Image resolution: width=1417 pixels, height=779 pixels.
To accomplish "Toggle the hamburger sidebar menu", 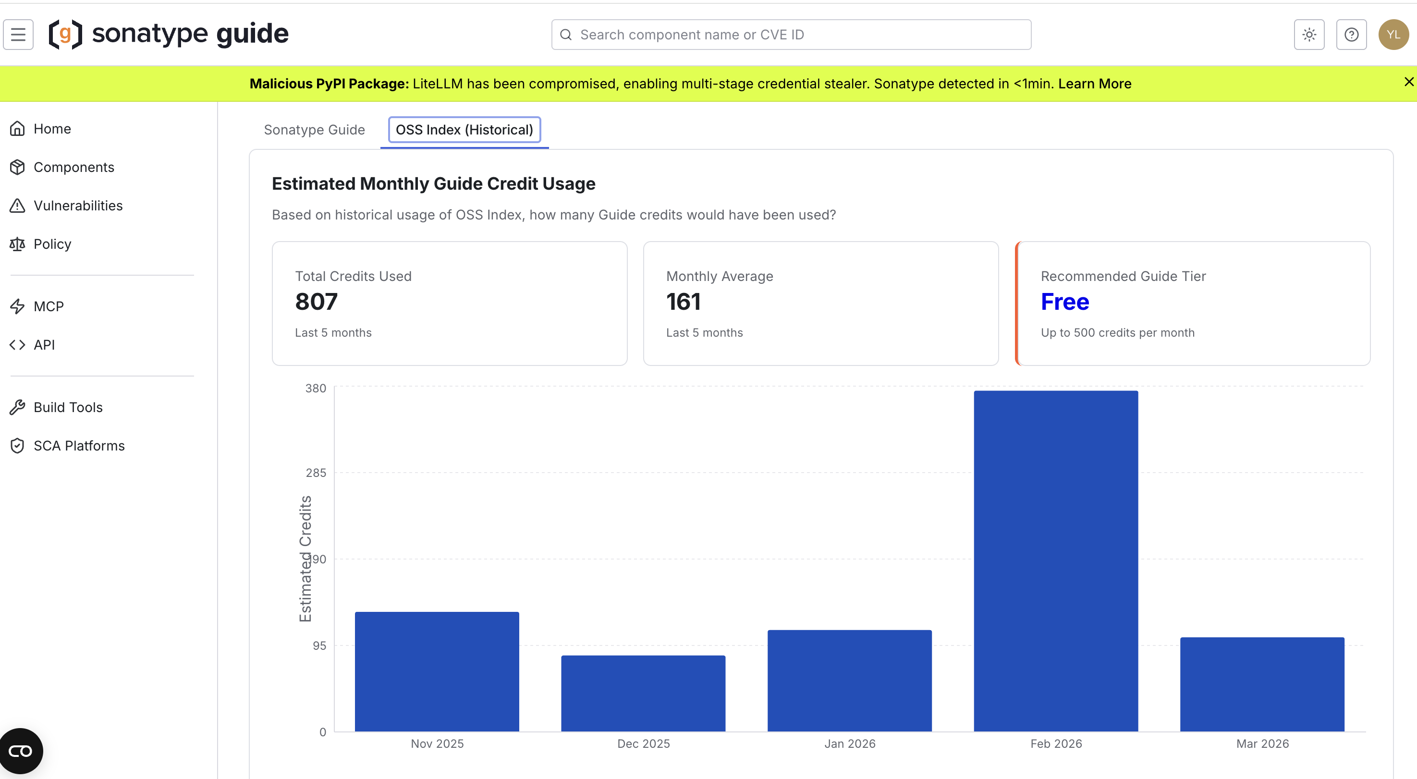I will click(18, 35).
